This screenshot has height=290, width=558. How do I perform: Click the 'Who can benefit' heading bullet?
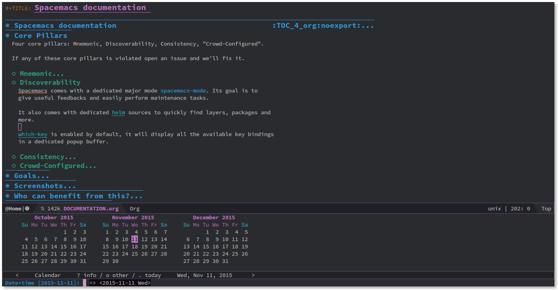point(8,196)
